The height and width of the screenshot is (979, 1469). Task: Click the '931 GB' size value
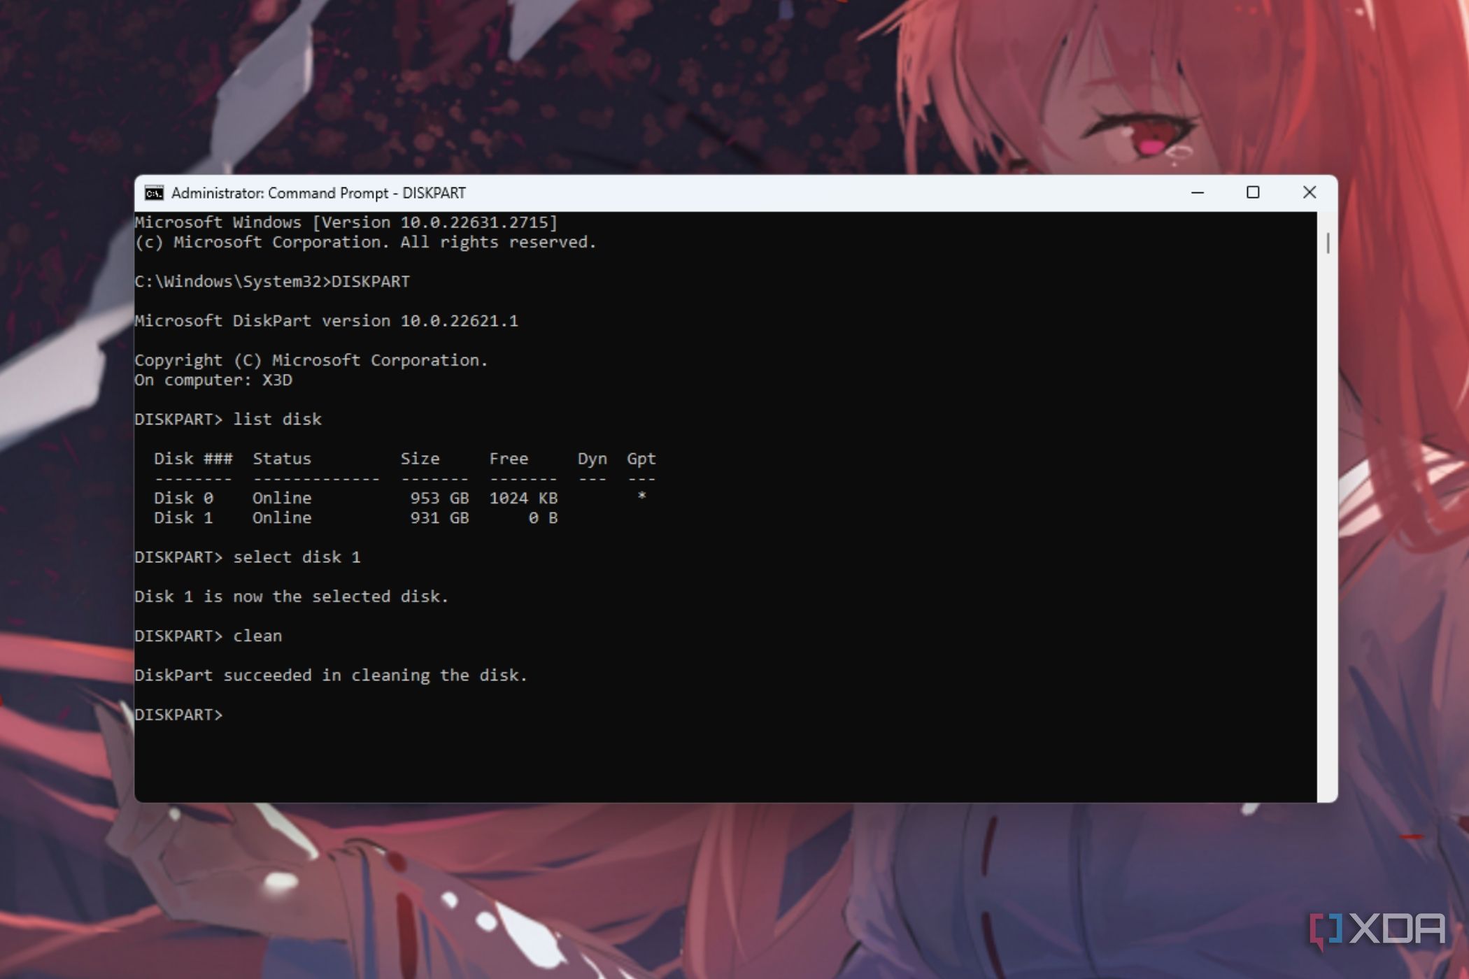[x=439, y=517]
